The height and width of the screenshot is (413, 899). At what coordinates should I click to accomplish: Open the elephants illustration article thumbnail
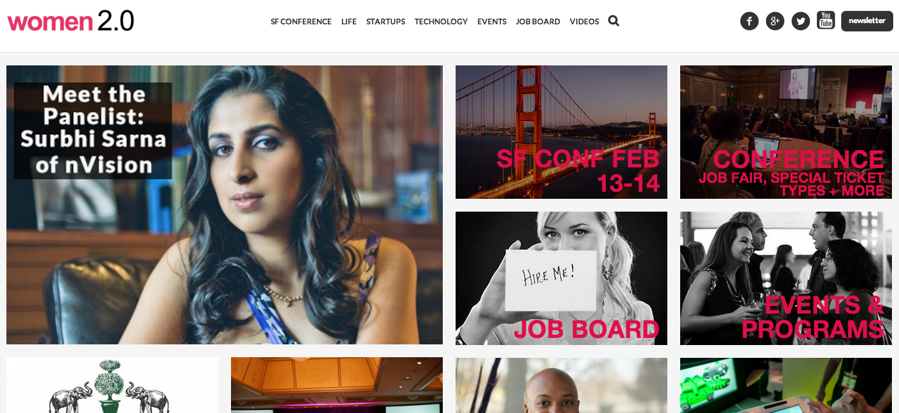click(112, 385)
